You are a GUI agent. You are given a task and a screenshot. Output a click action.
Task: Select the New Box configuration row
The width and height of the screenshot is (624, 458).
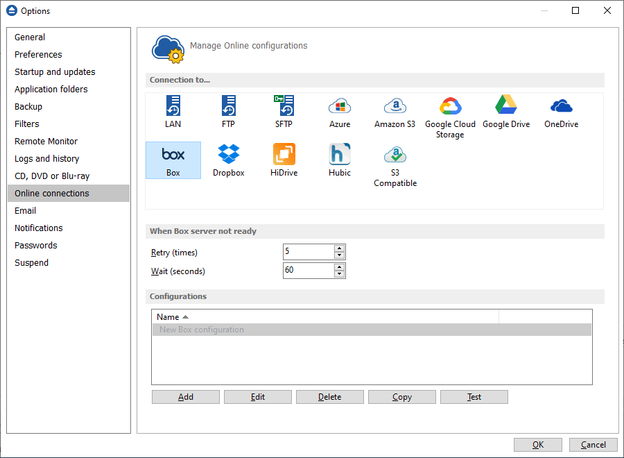click(x=372, y=330)
